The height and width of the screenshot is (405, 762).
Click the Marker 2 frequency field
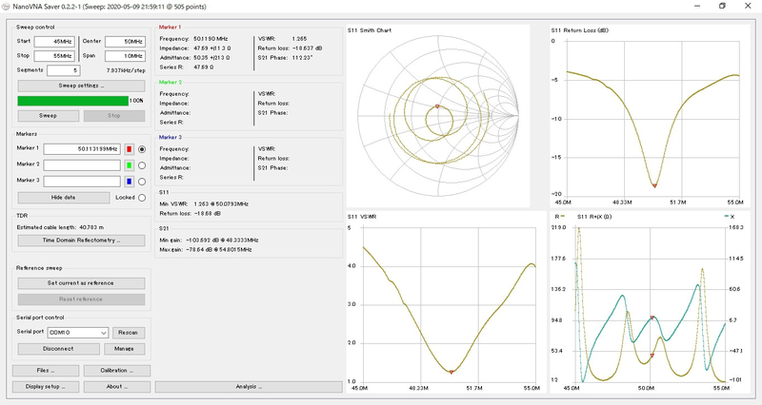click(x=82, y=165)
